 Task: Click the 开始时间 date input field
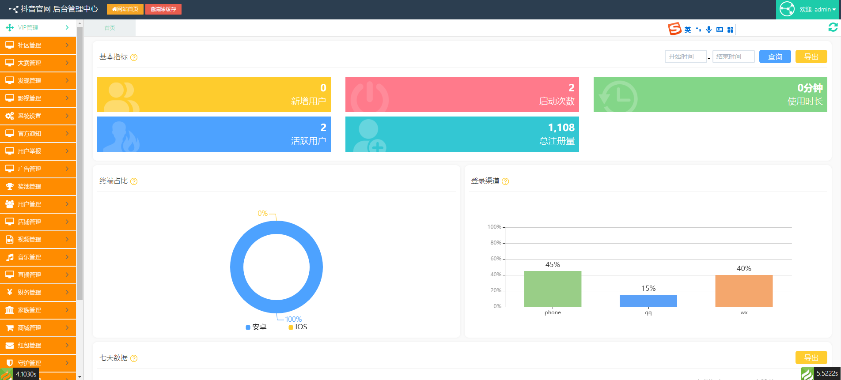point(686,56)
